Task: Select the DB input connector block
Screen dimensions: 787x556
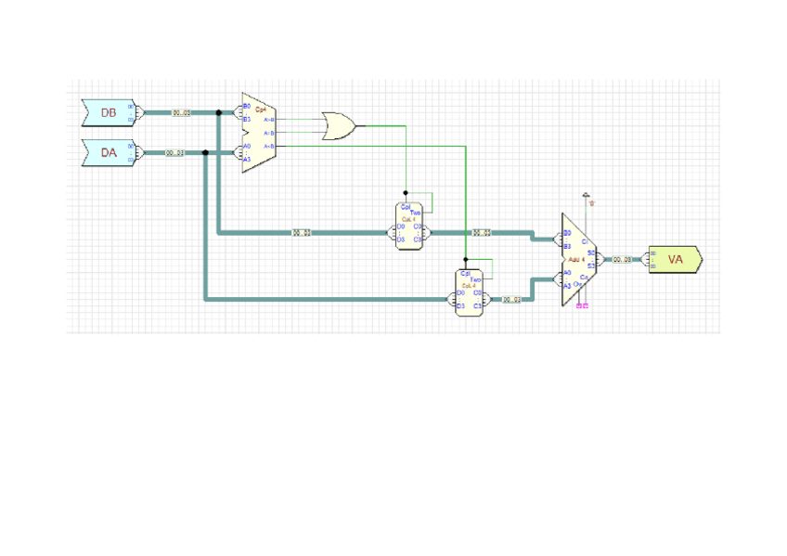Action: (x=109, y=113)
